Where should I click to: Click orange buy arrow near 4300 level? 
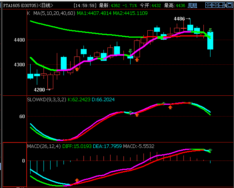point(77,69)
